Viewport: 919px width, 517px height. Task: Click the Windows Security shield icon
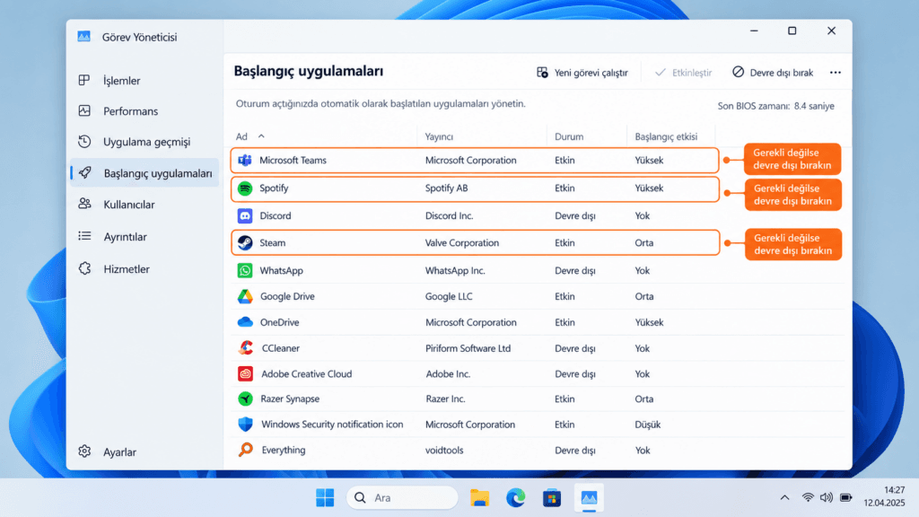tap(245, 425)
